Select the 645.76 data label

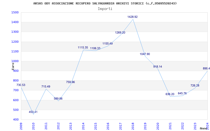[182, 93]
